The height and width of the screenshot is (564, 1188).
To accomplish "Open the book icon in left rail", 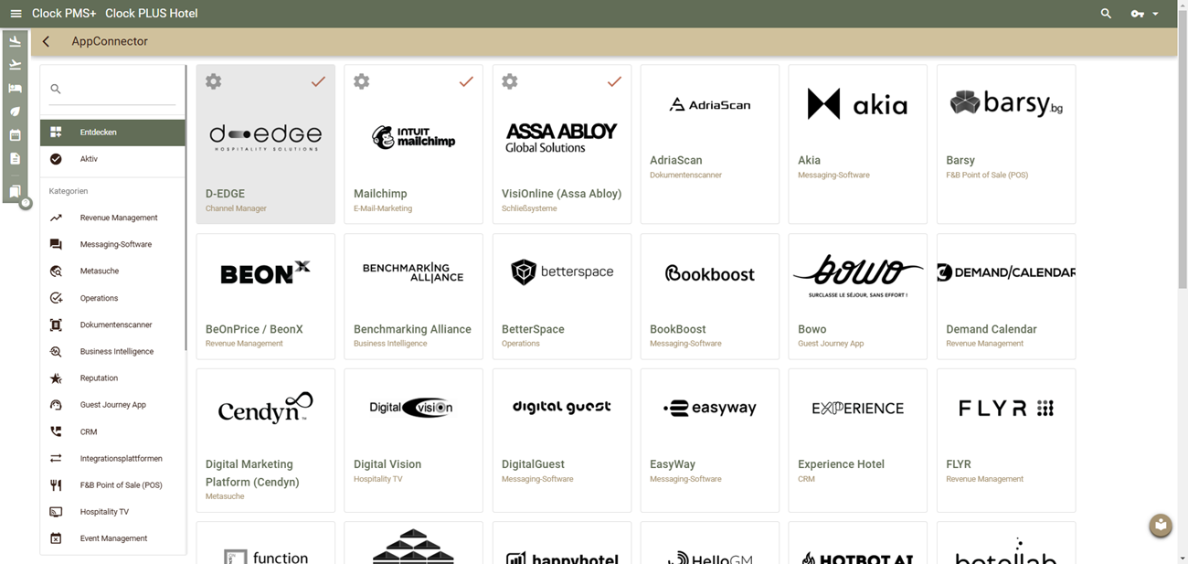I will click(x=15, y=192).
